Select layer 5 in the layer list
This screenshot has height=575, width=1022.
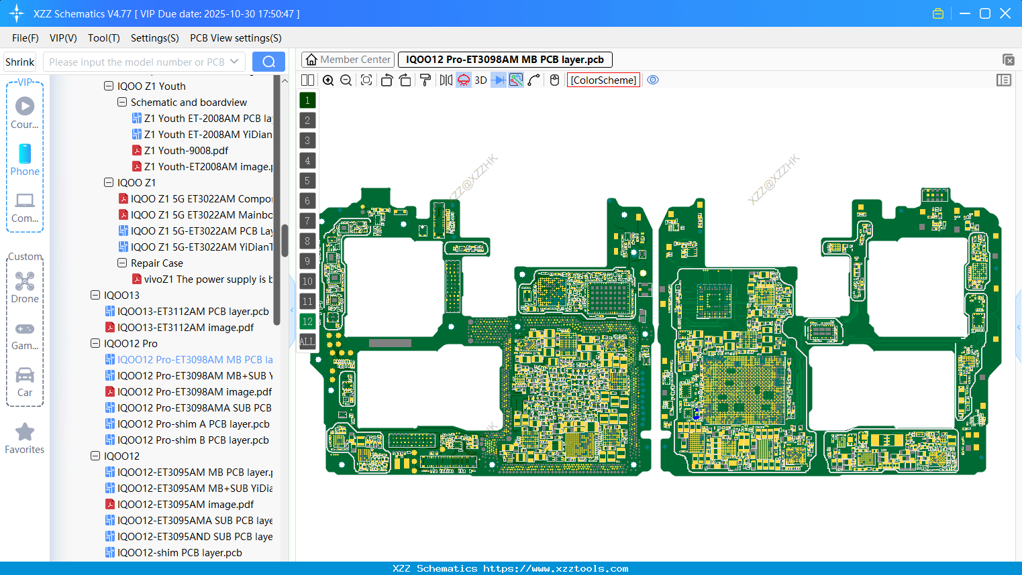coord(307,180)
